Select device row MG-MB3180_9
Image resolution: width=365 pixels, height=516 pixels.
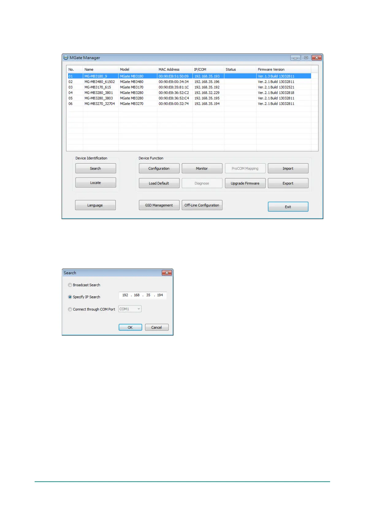(189, 76)
